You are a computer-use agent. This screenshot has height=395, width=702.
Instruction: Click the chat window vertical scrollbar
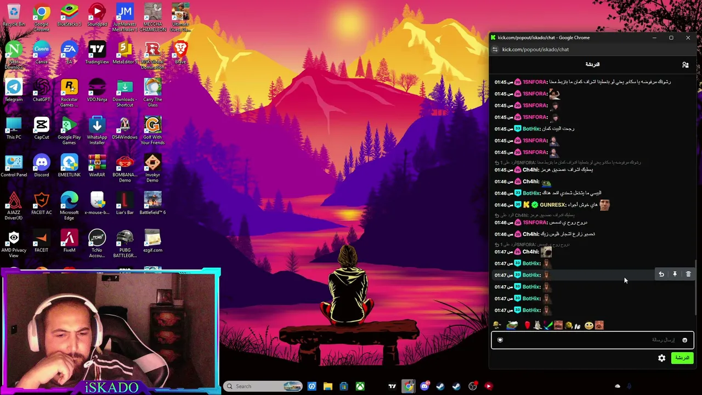click(697, 287)
